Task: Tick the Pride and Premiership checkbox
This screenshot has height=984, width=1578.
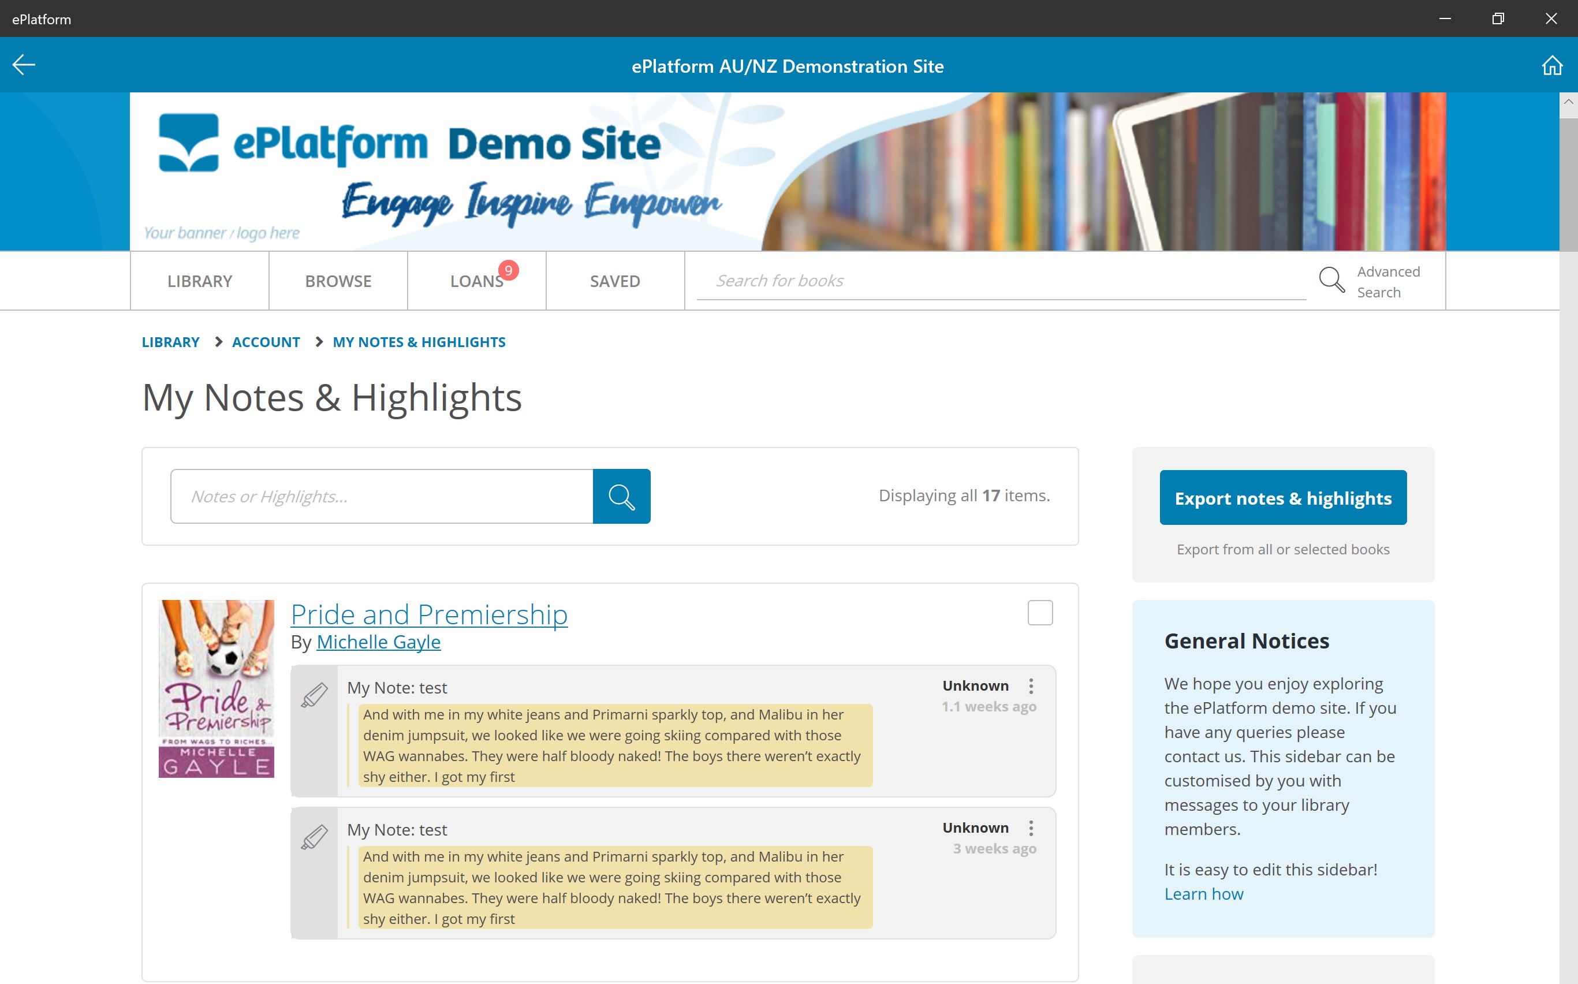Action: coord(1039,612)
